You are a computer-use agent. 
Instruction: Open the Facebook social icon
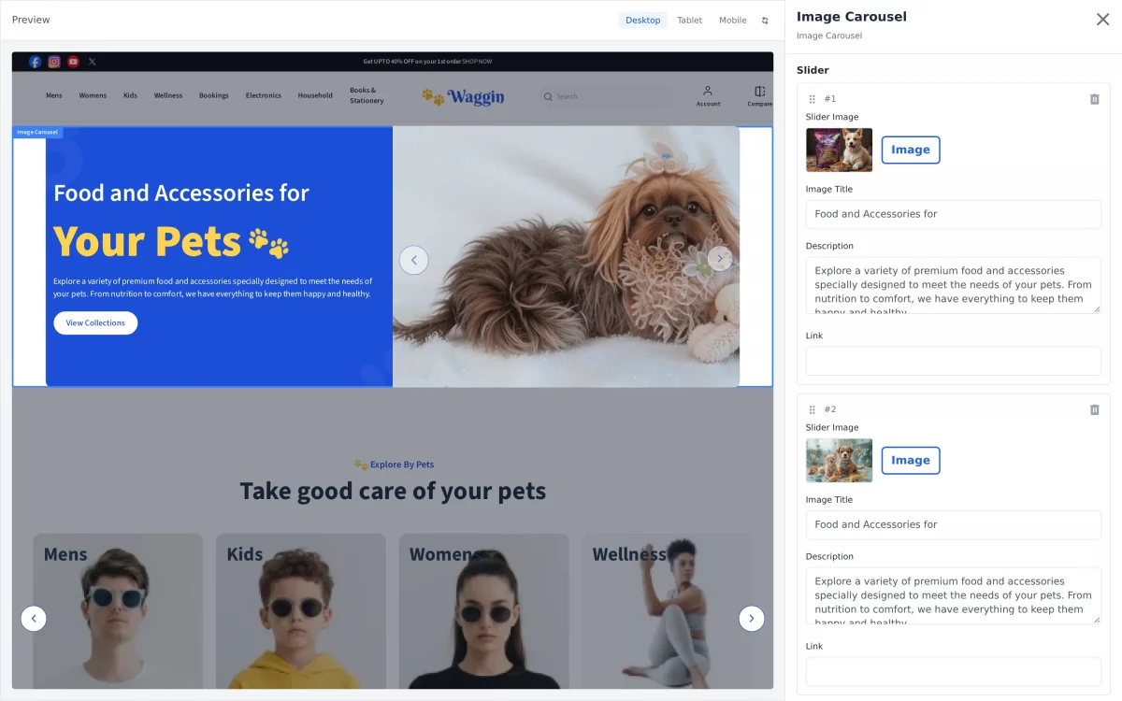[35, 62]
